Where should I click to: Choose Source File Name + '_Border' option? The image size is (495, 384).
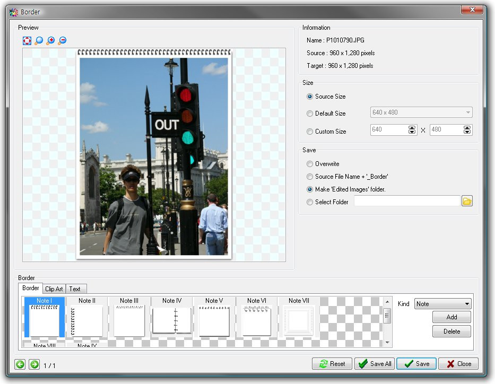coord(348,177)
